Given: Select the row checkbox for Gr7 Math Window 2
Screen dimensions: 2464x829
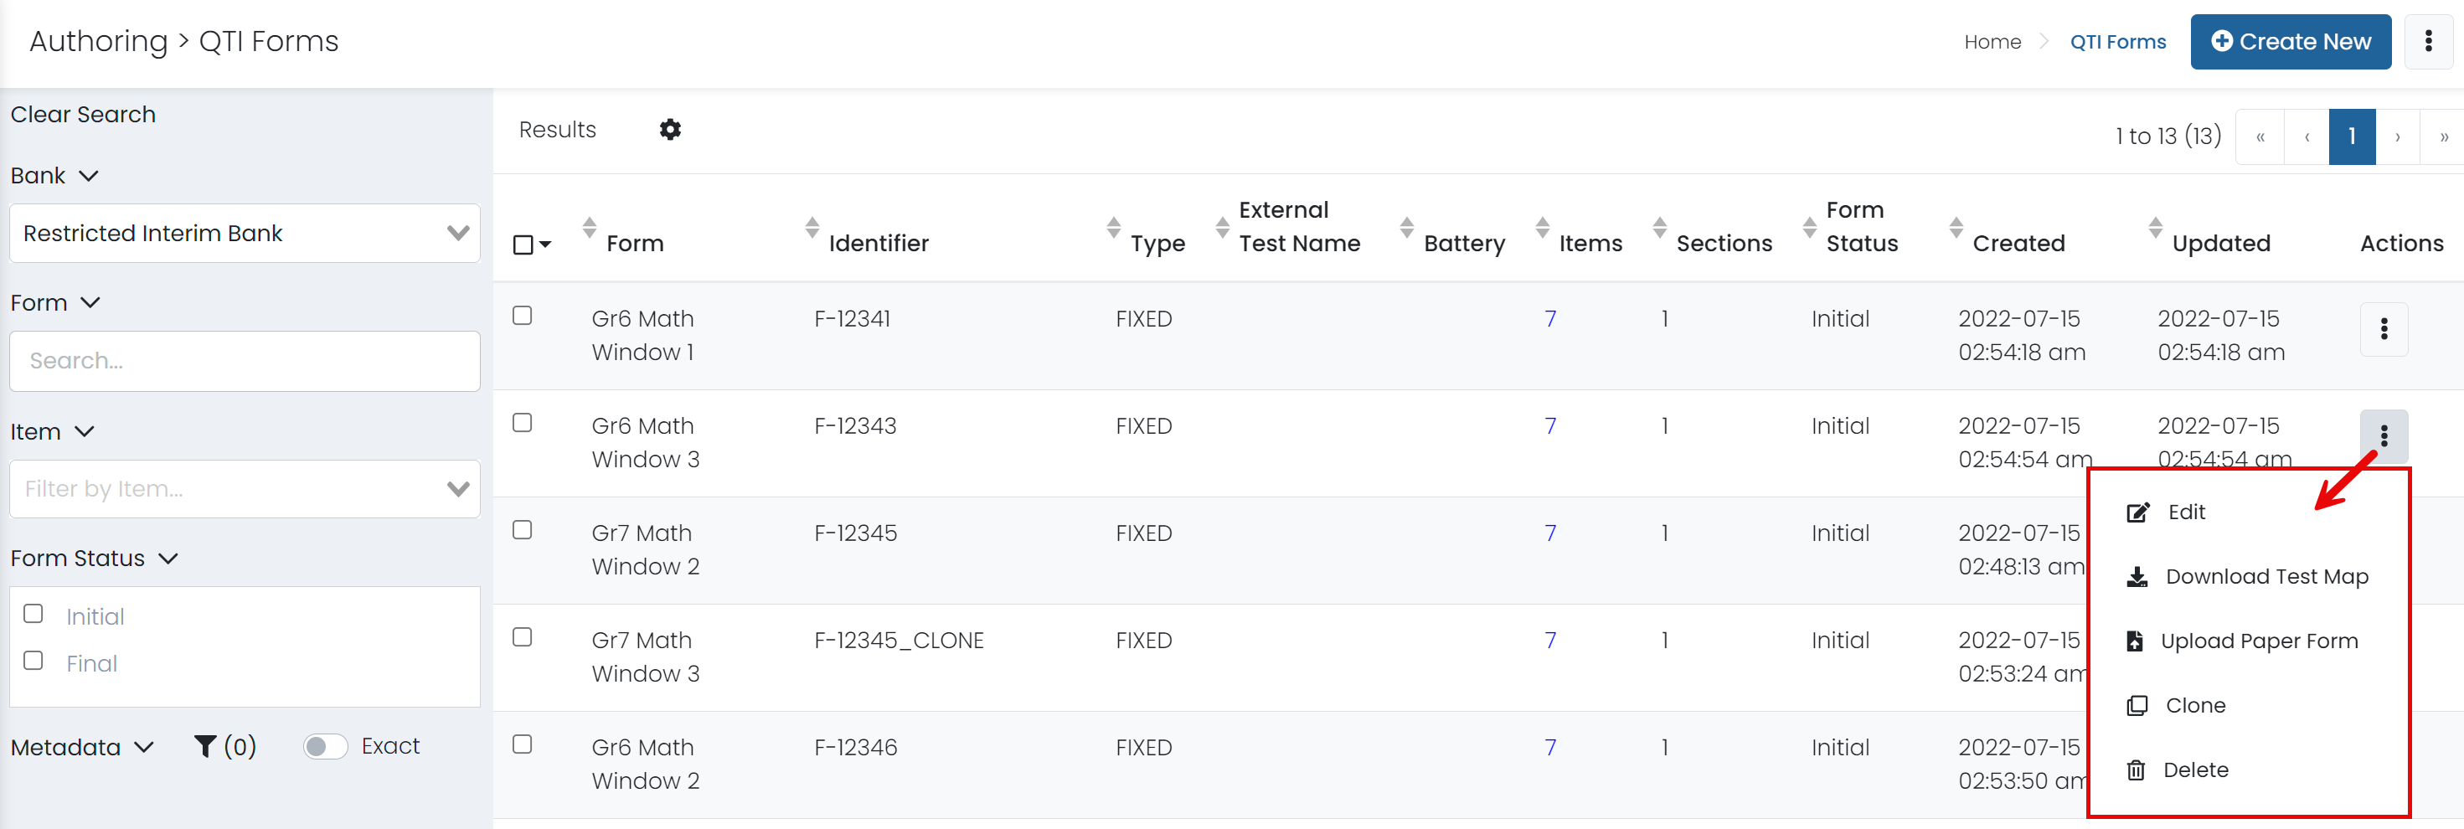Looking at the screenshot, I should pos(523,528).
